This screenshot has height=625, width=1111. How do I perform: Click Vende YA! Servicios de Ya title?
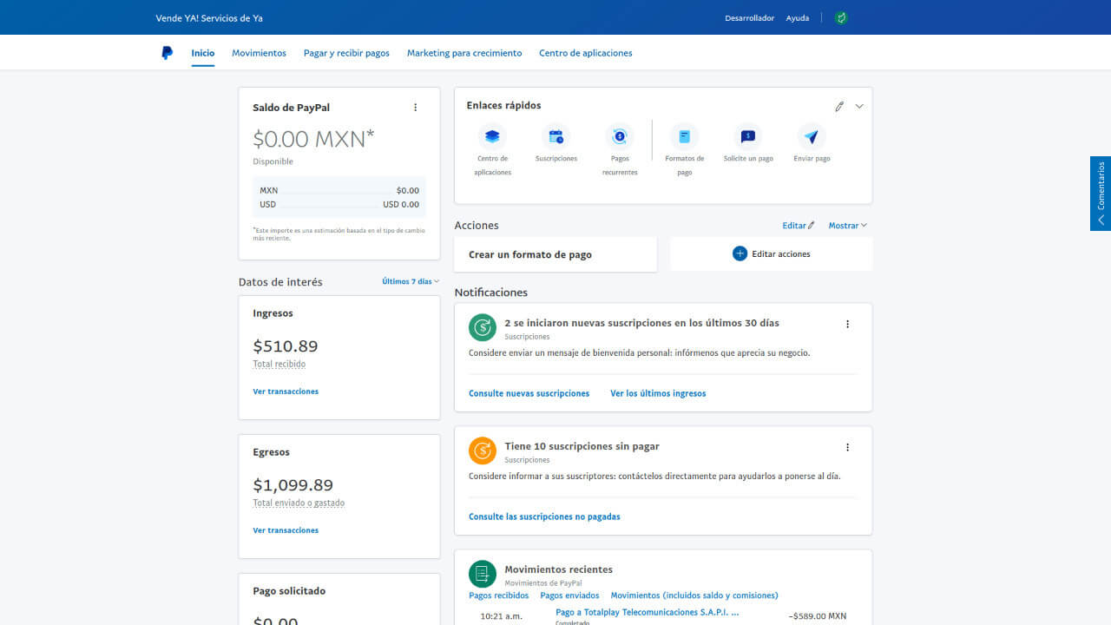click(x=209, y=18)
